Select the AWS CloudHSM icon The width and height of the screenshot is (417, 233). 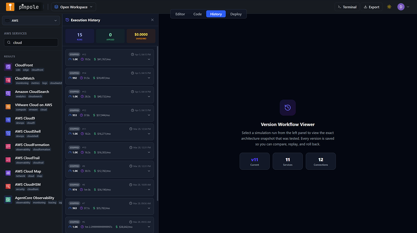[8, 186]
